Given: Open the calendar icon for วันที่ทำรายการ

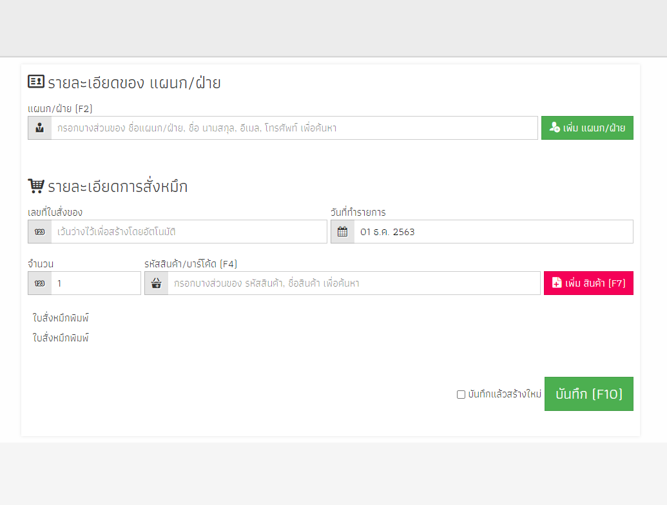Looking at the screenshot, I should pyautogui.click(x=342, y=232).
